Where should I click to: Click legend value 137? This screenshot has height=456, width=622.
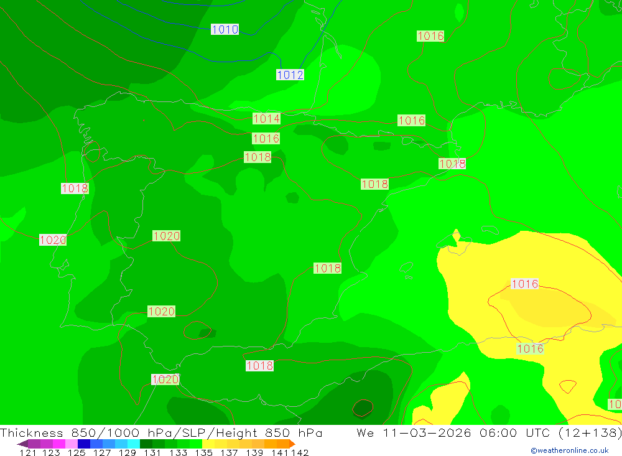[x=229, y=453]
